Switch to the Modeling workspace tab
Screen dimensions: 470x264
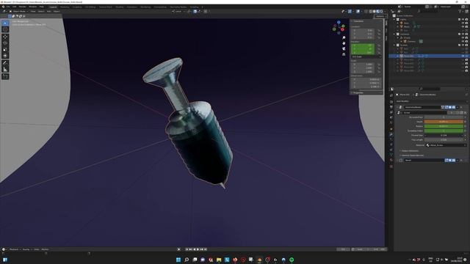pyautogui.click(x=65, y=7)
